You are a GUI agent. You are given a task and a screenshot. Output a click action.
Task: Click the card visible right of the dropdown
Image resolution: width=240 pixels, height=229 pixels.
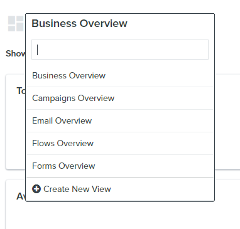(x=227, y=122)
